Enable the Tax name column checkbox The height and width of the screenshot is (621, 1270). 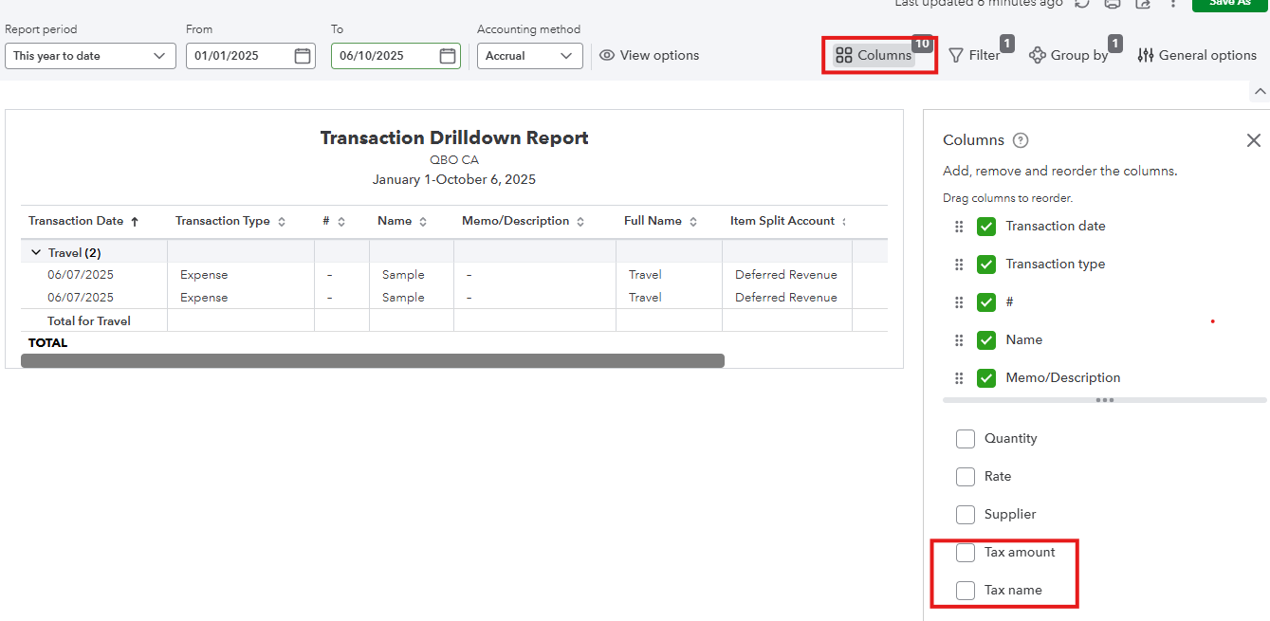966,591
